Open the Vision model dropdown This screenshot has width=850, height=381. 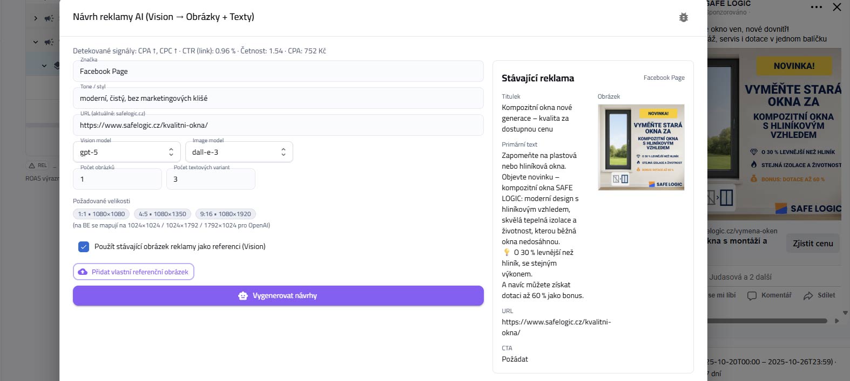pyautogui.click(x=127, y=153)
